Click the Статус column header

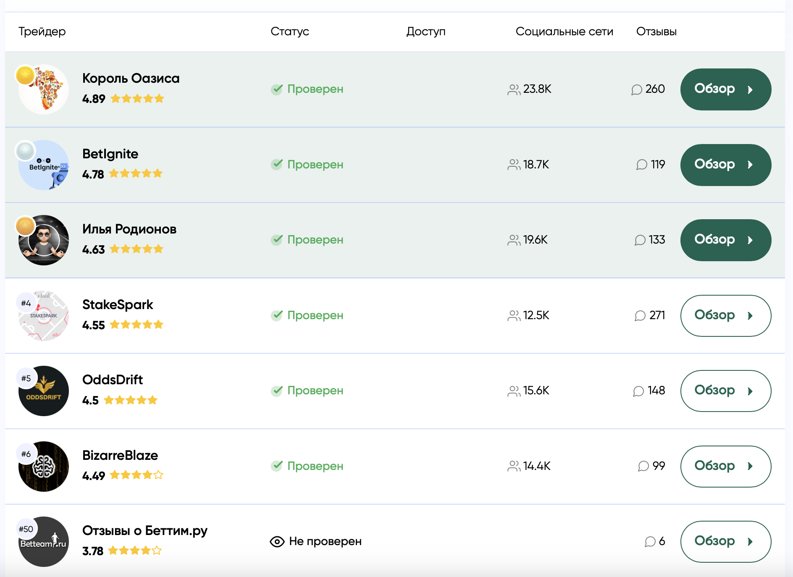coord(290,31)
